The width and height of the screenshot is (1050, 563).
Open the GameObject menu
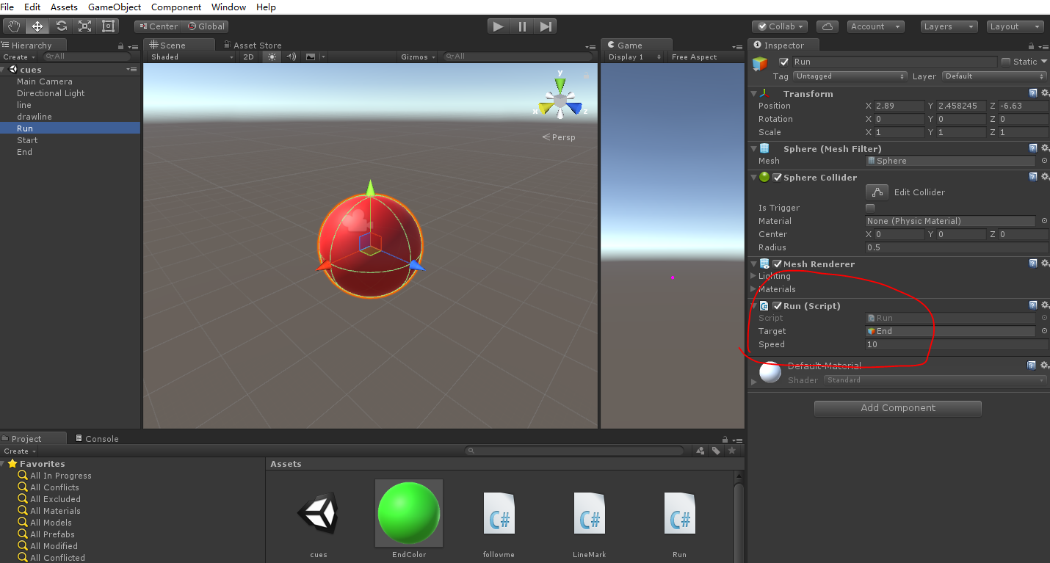tap(114, 7)
